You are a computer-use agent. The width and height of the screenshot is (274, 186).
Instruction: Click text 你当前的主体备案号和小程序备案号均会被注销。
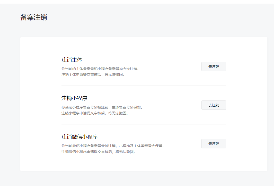[x=101, y=69]
